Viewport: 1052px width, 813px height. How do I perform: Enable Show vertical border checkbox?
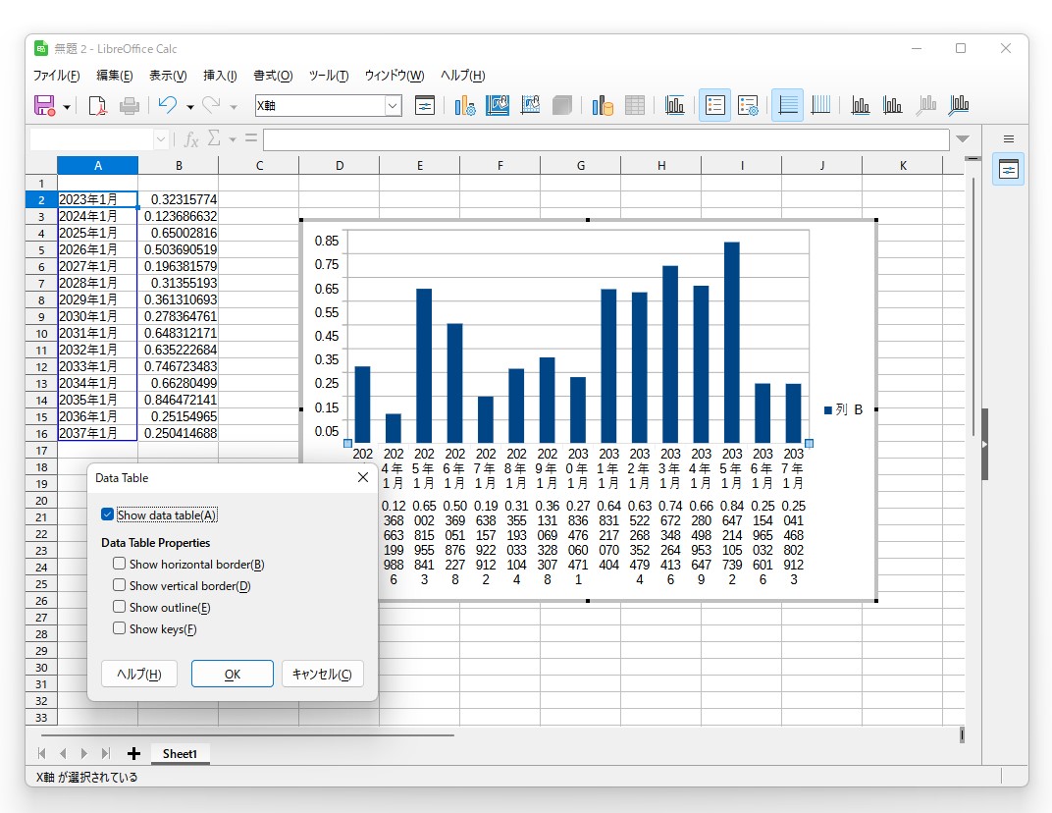click(120, 585)
